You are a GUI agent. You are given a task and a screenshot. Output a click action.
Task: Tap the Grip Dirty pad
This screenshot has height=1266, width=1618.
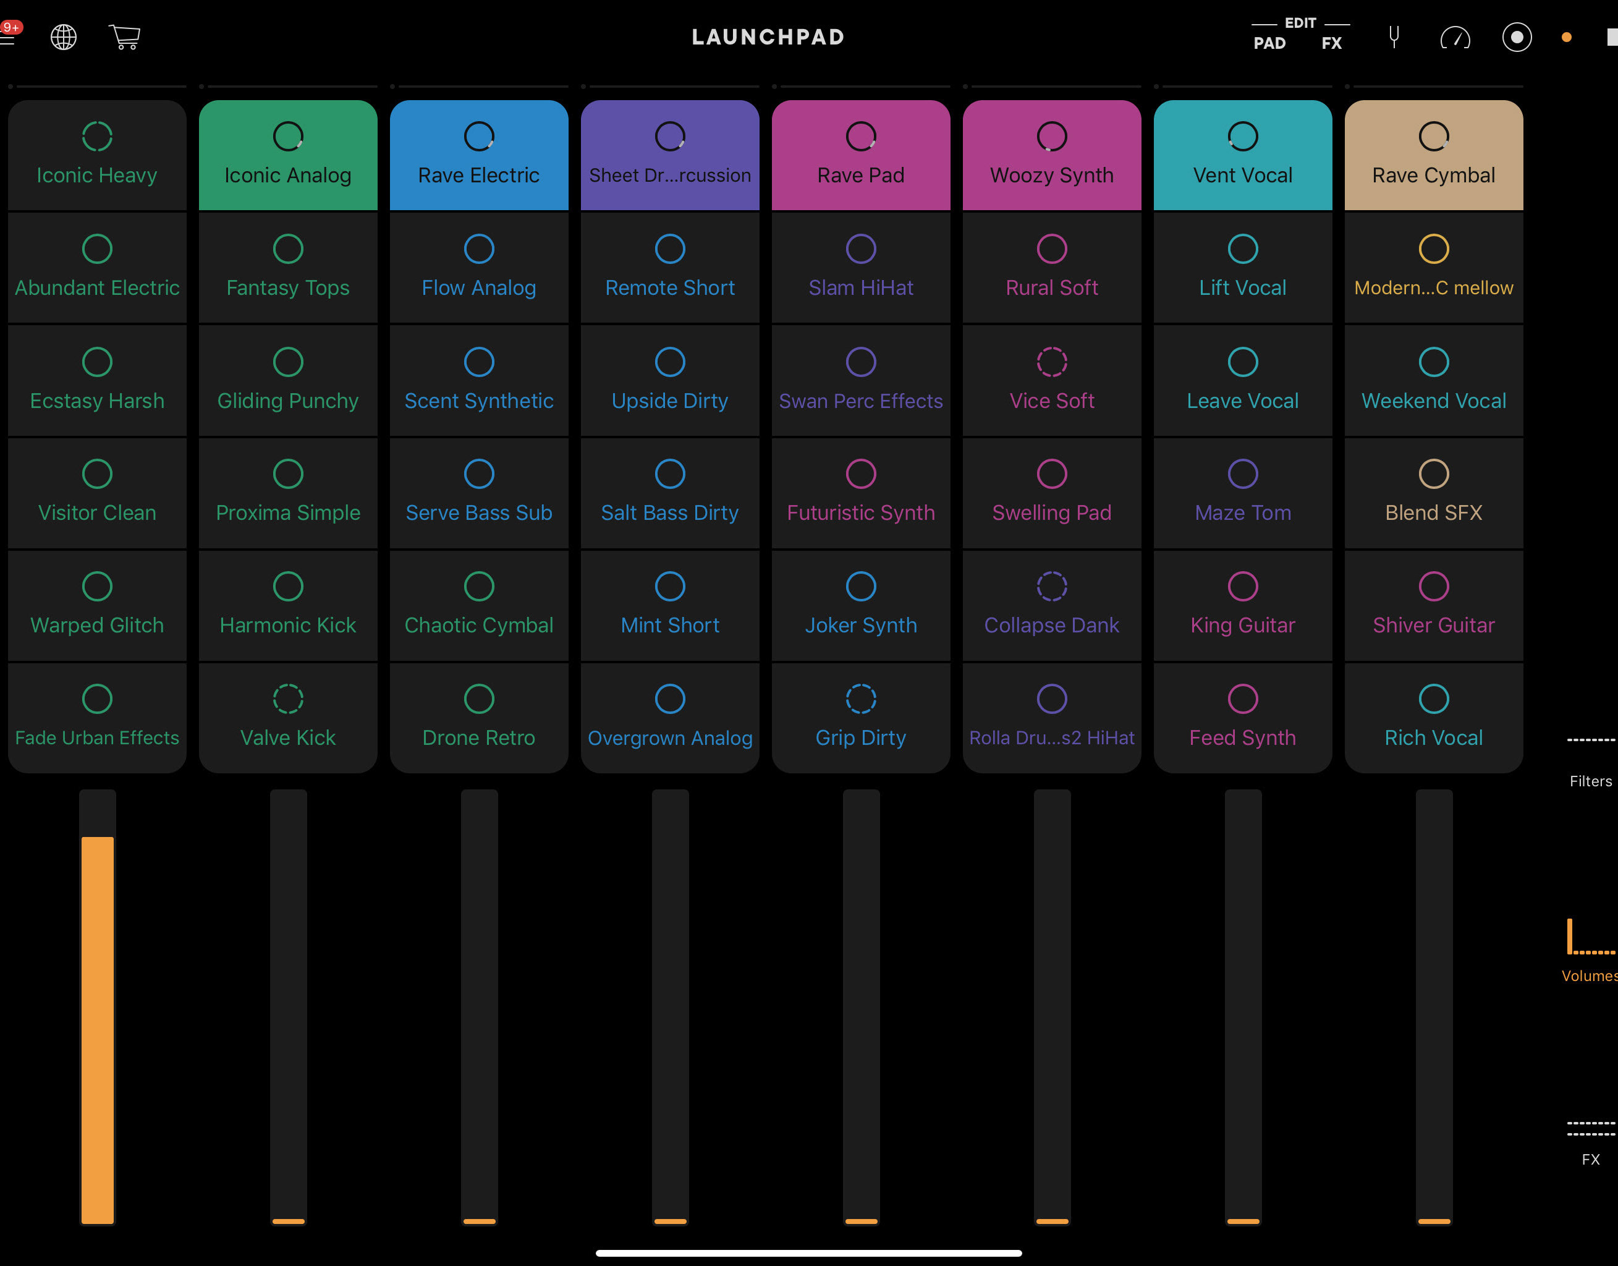coord(861,718)
